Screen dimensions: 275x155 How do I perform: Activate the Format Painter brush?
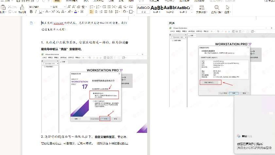click(x=22, y=7)
